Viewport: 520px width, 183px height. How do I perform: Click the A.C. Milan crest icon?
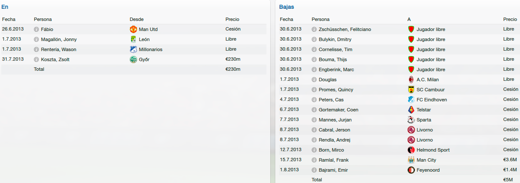[x=411, y=80]
